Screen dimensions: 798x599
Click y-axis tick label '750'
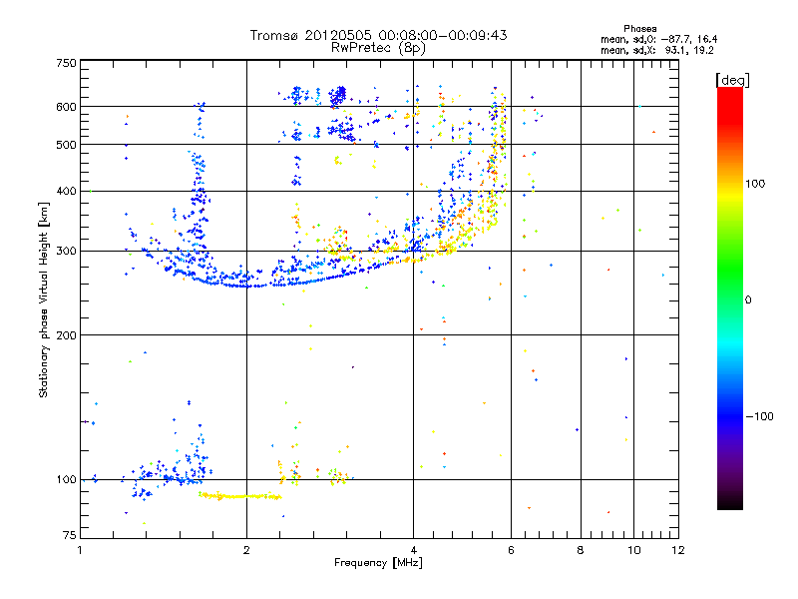(x=66, y=63)
